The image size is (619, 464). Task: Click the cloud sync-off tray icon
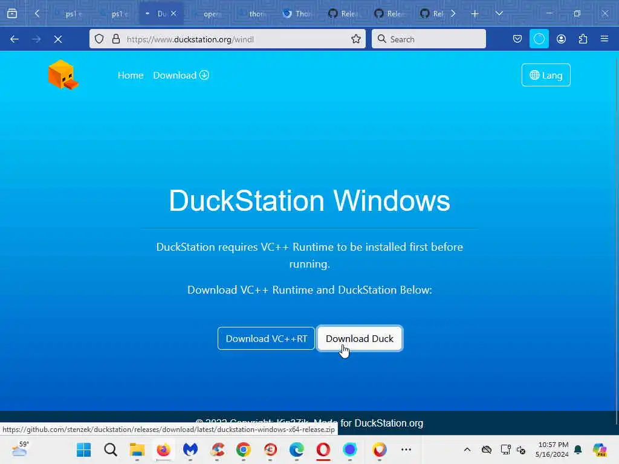tap(487, 449)
